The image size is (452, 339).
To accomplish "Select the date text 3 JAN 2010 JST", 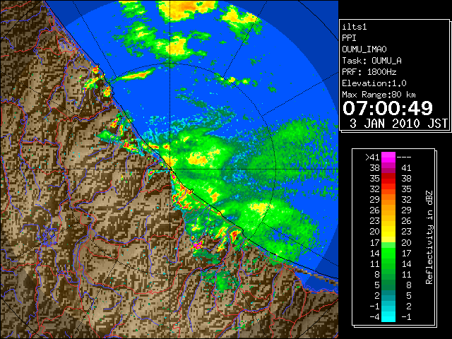I will click(398, 124).
